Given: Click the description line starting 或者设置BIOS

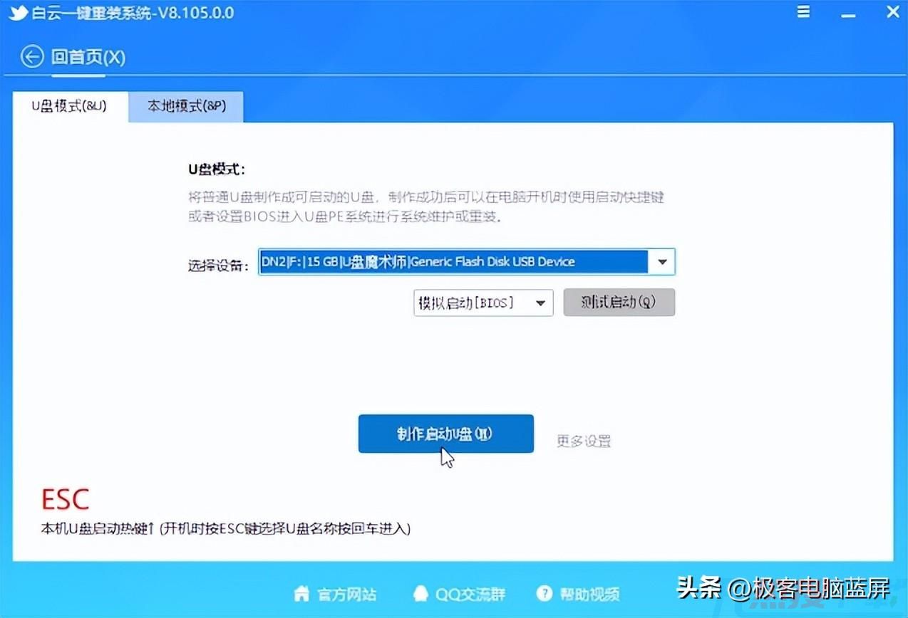Looking at the screenshot, I should pos(346,216).
